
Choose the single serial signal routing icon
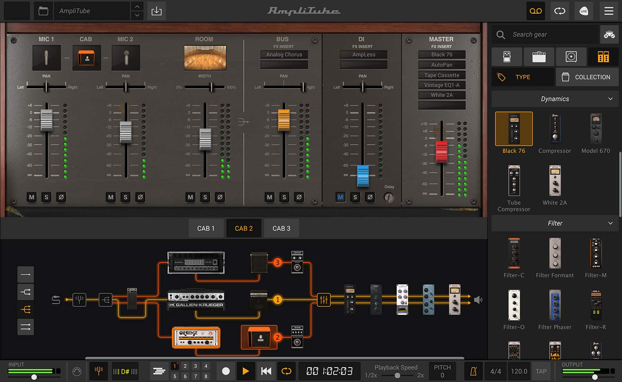(26, 275)
